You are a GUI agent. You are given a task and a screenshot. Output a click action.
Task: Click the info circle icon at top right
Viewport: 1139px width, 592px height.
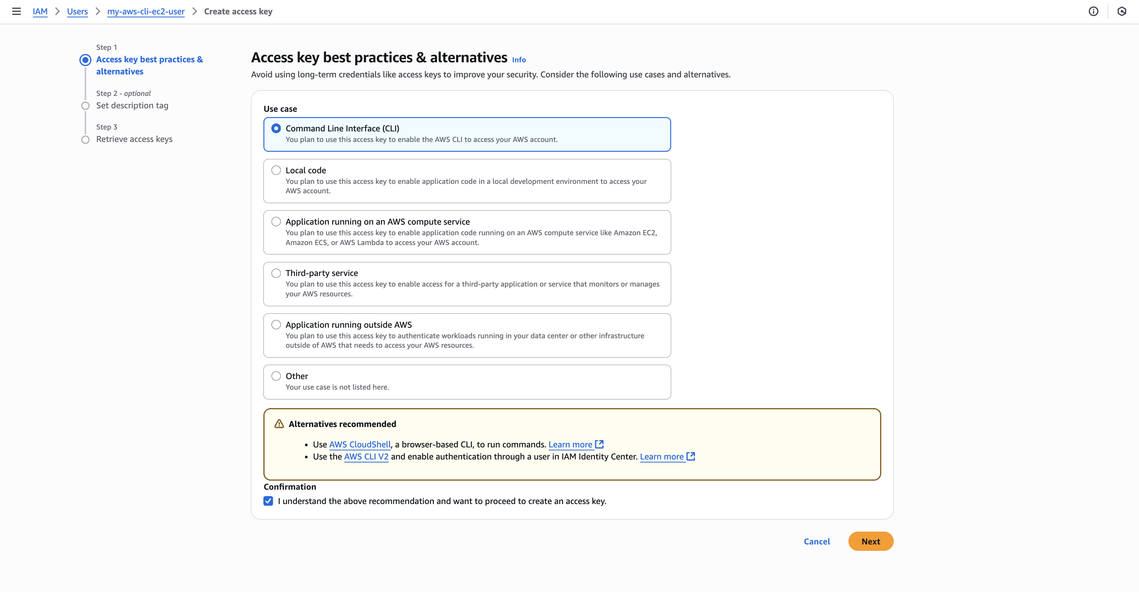coord(1093,11)
